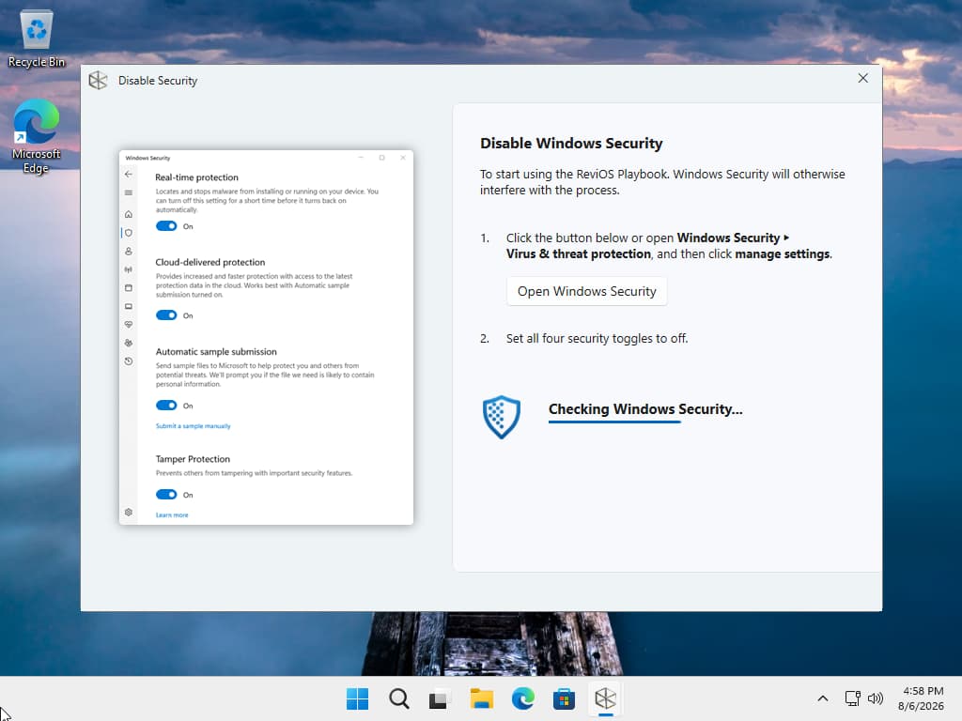Click the AME Wizard logo in title bar
Screen dimensions: 962x721
pyautogui.click(x=98, y=81)
